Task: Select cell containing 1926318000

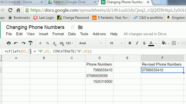Action: coord(99,81)
